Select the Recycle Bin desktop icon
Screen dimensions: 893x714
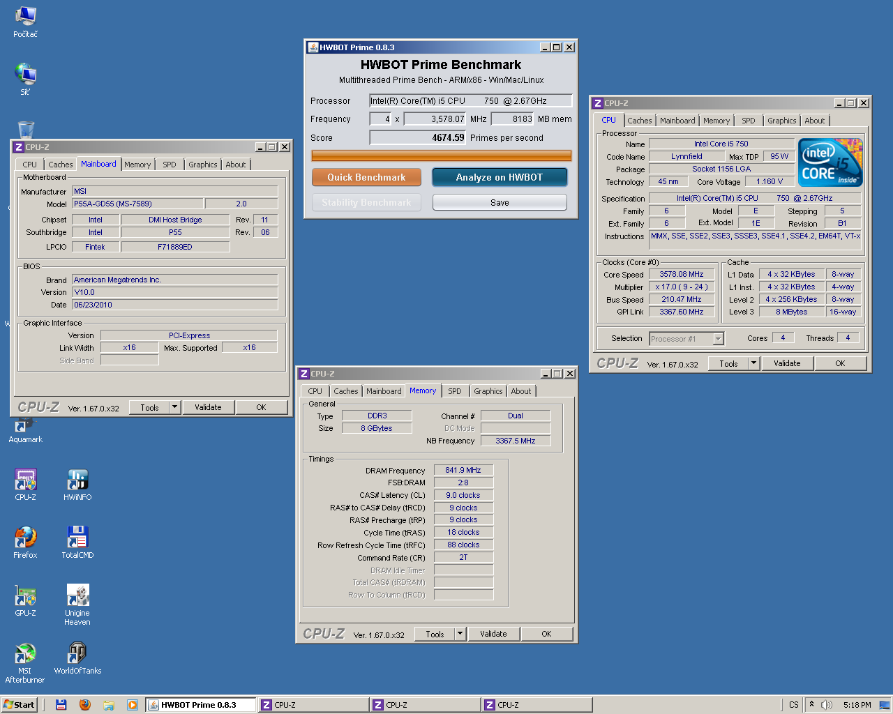[26, 130]
